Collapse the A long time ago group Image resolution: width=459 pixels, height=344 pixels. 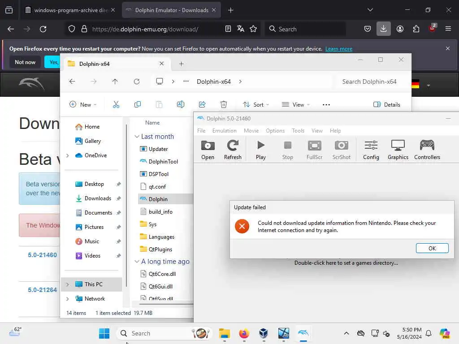click(x=137, y=262)
